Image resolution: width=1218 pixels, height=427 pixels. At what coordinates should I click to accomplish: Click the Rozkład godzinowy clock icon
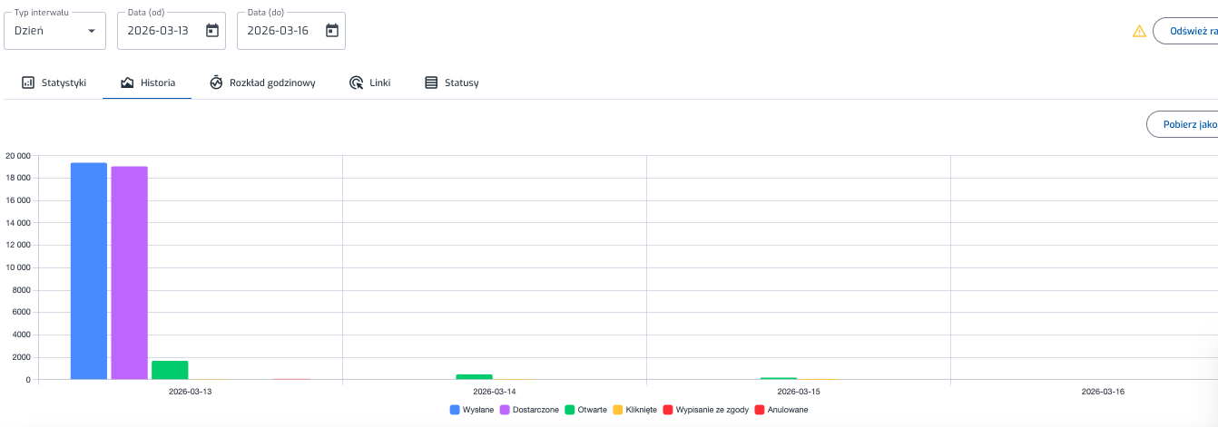tap(216, 82)
